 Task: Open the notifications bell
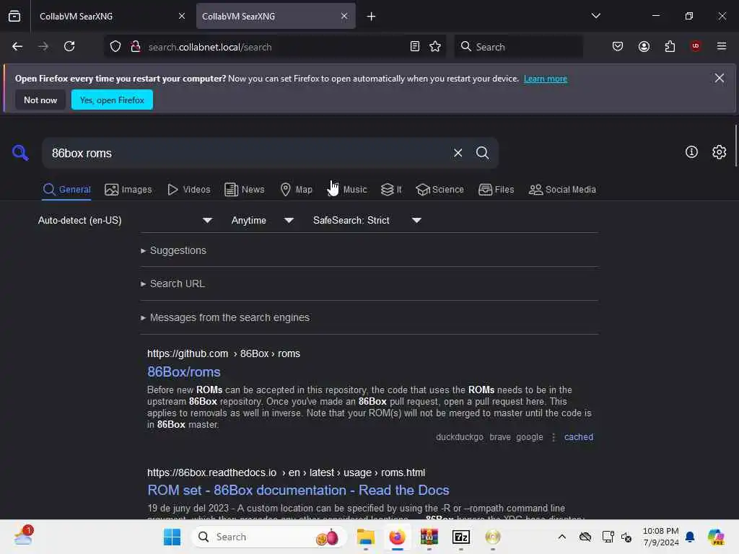[690, 537]
